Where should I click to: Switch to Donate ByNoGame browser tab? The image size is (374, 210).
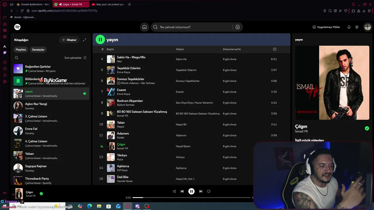33,4
